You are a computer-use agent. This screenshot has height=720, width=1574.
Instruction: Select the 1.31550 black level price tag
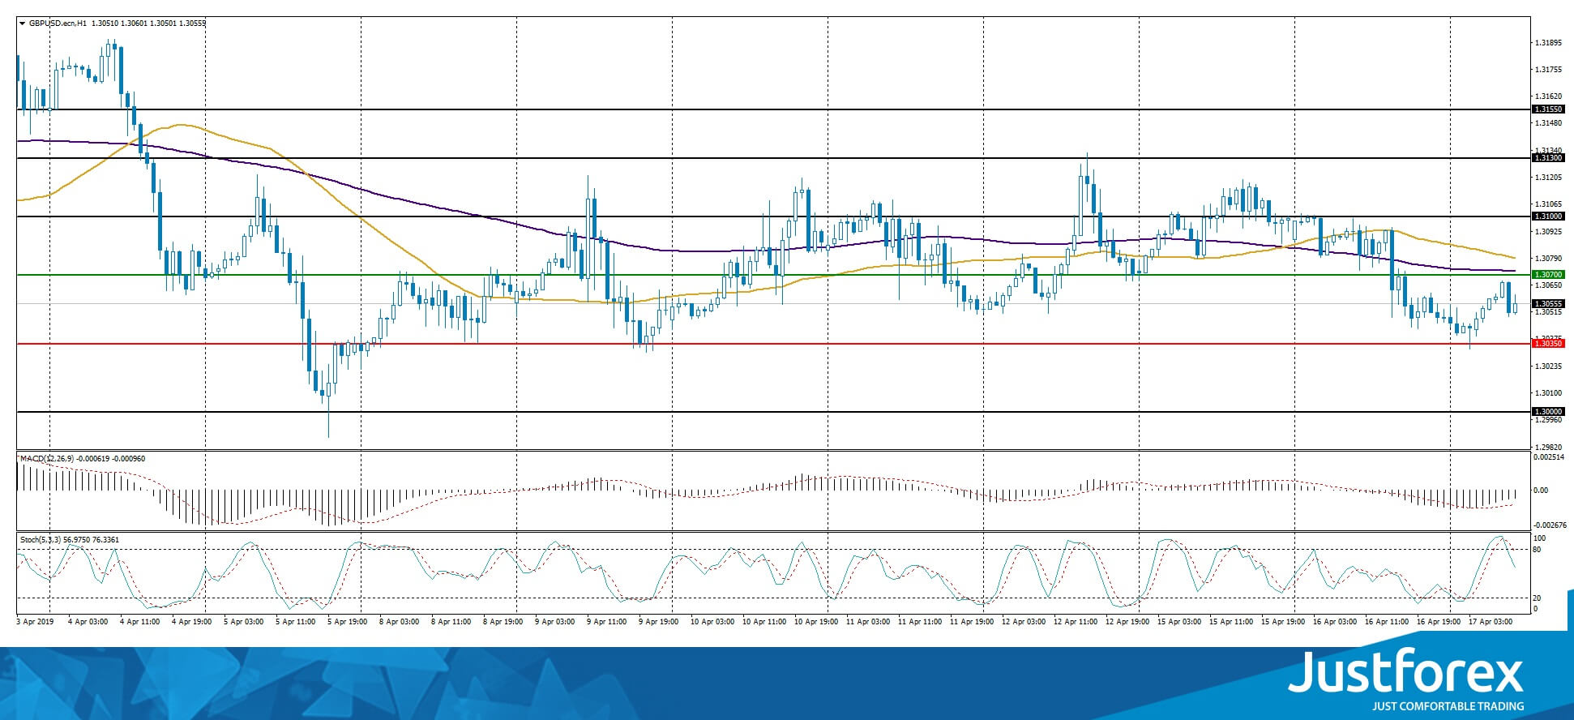(1547, 109)
